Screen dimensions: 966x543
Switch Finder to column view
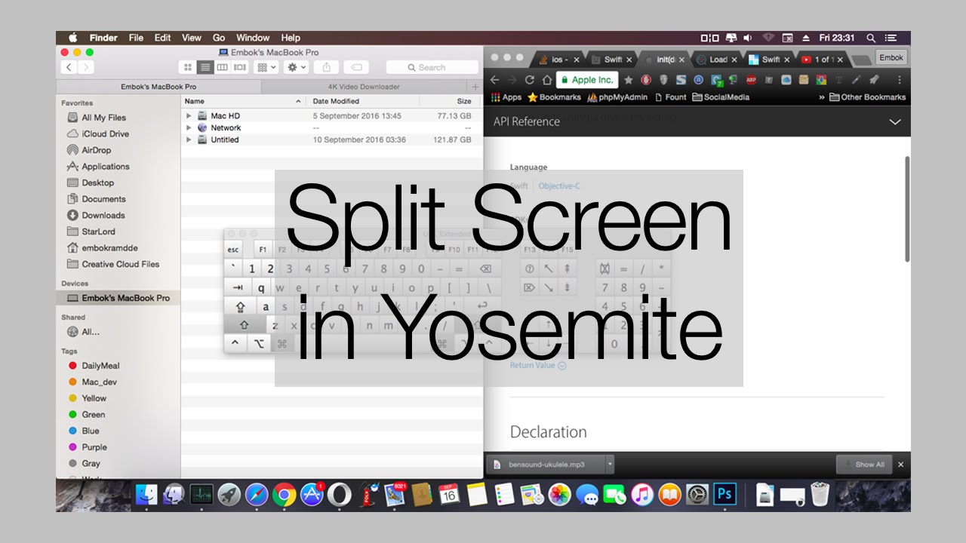point(222,67)
